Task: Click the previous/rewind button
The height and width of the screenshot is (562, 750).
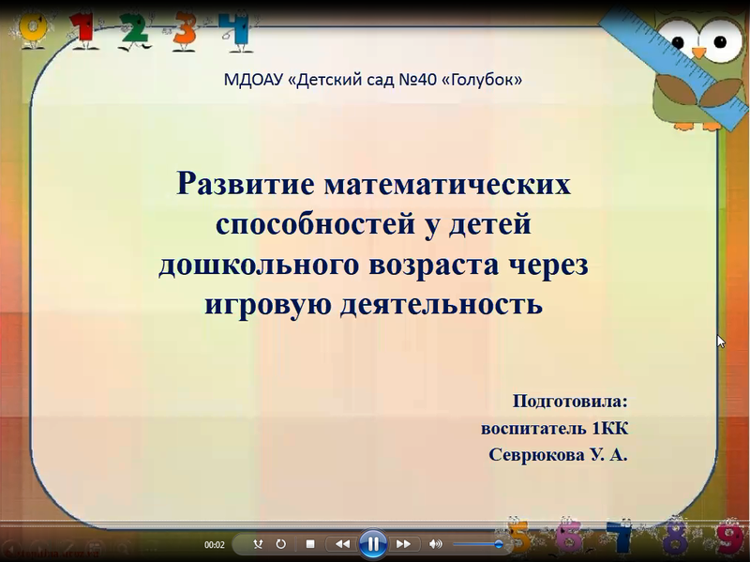Action: [342, 544]
